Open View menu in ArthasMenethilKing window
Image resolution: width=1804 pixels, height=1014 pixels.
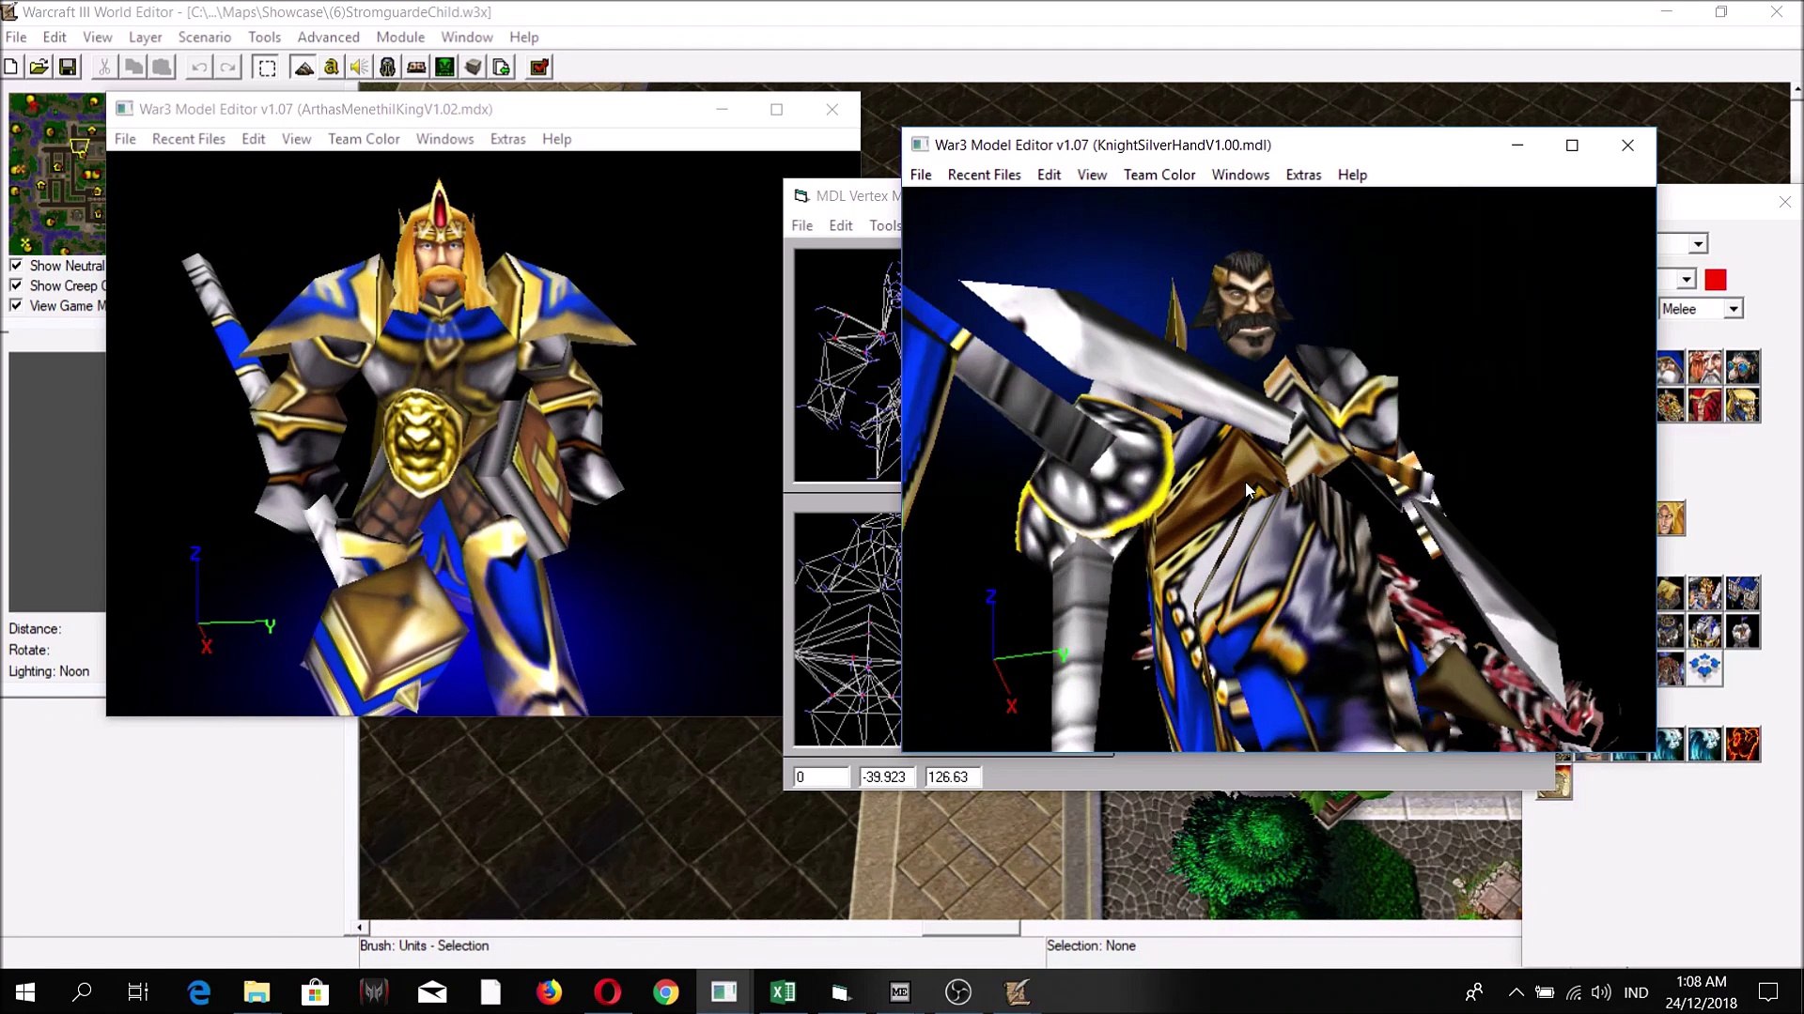pos(296,139)
